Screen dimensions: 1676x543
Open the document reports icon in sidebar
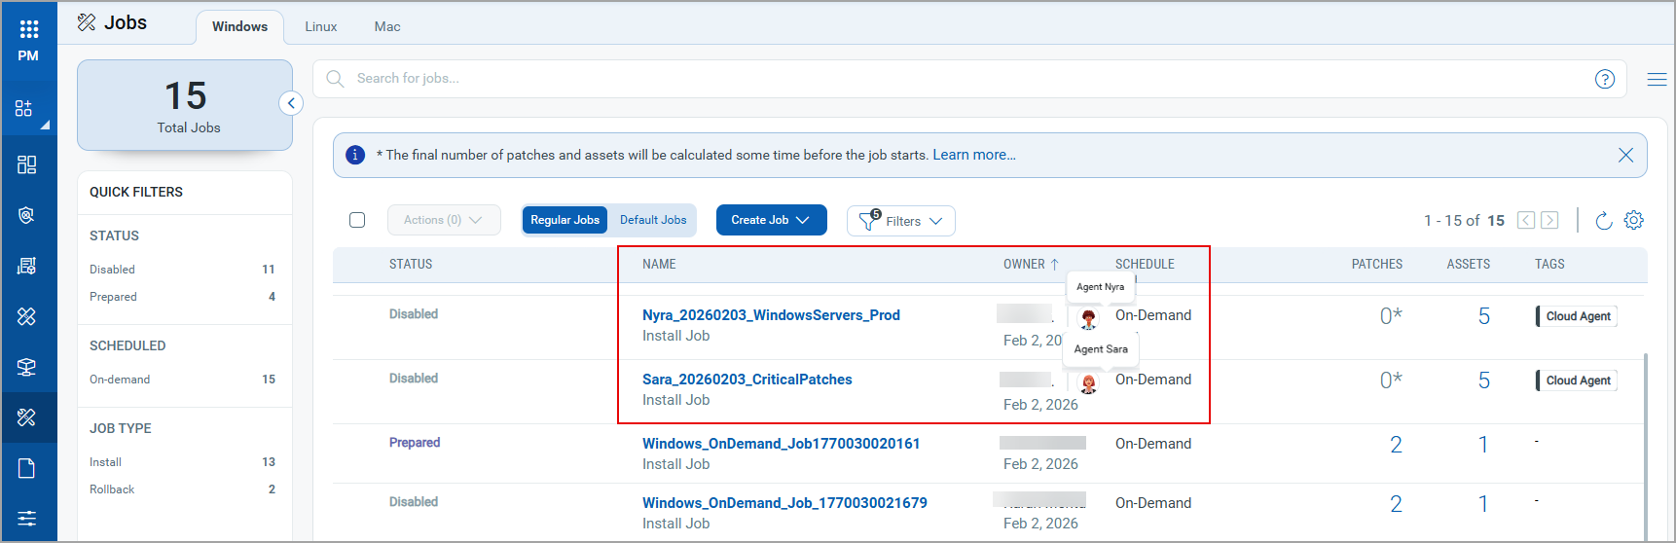[27, 469]
